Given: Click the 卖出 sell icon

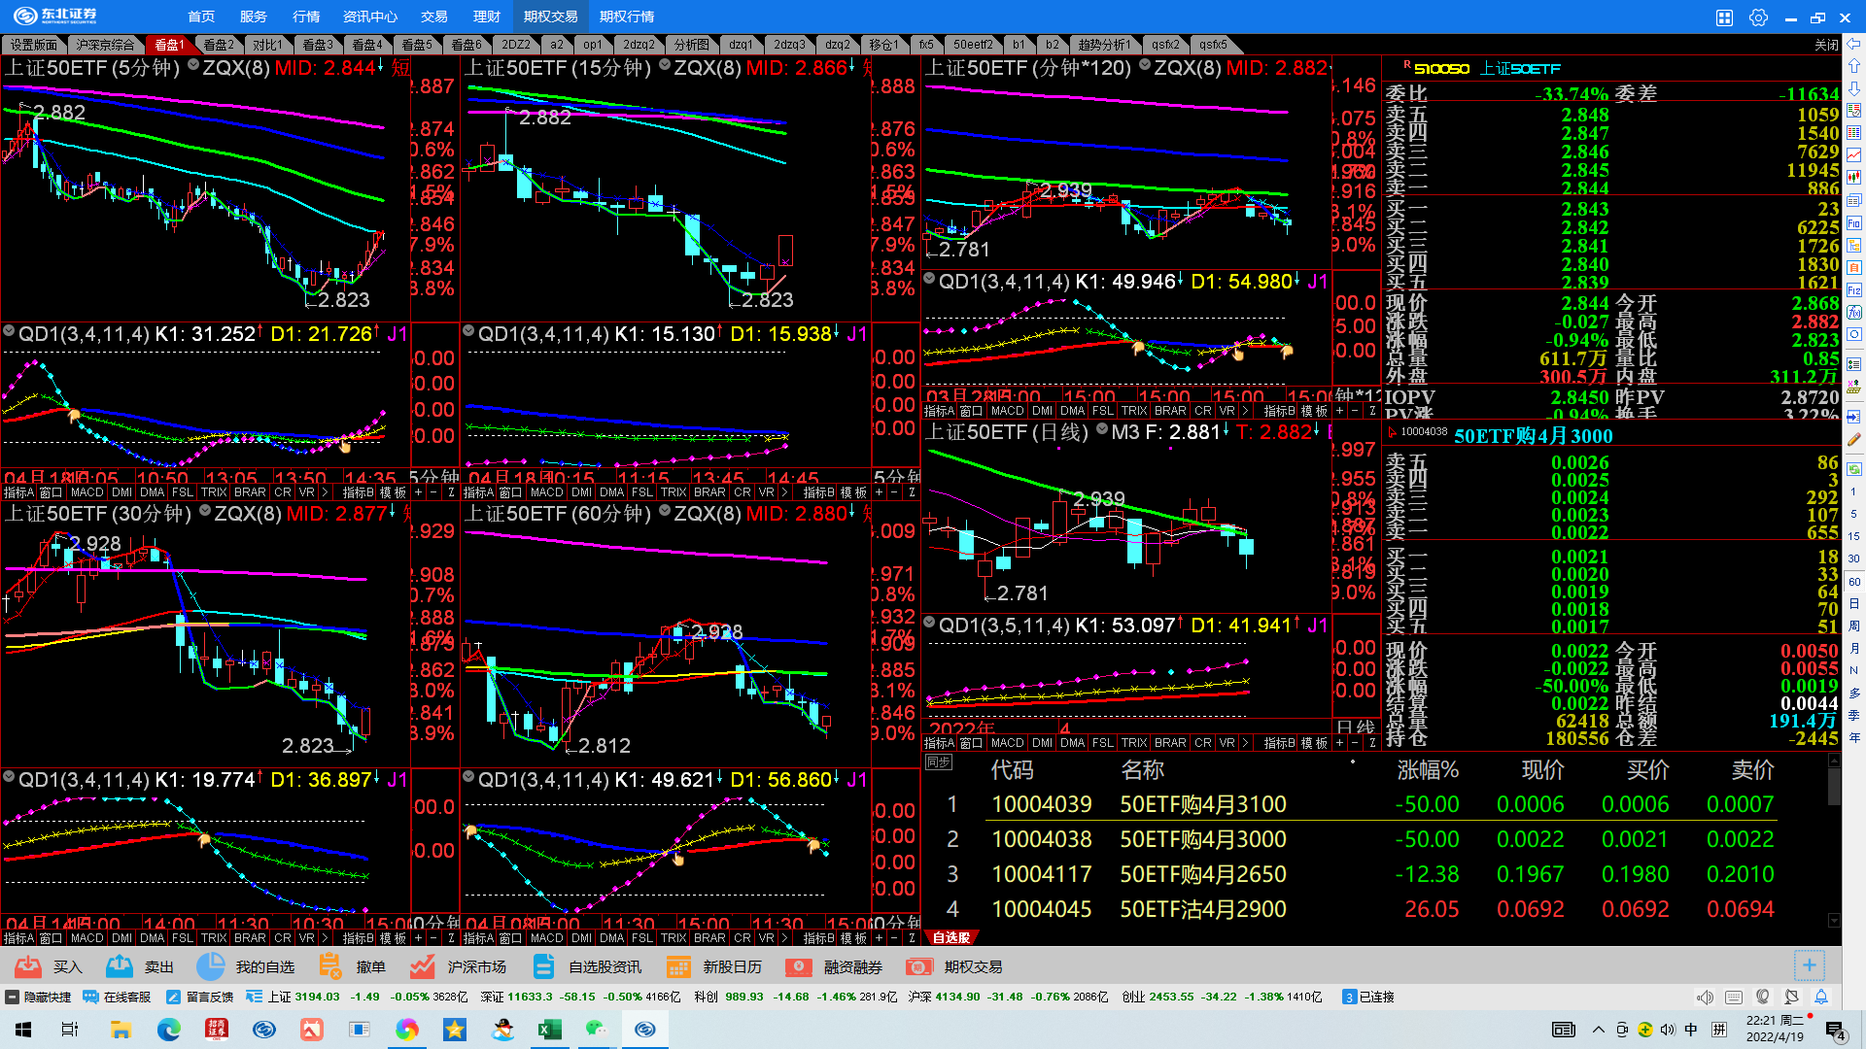Looking at the screenshot, I should tap(120, 966).
